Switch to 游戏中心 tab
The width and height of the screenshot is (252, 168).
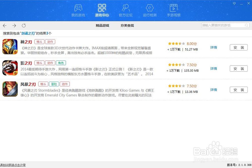click(x=102, y=11)
